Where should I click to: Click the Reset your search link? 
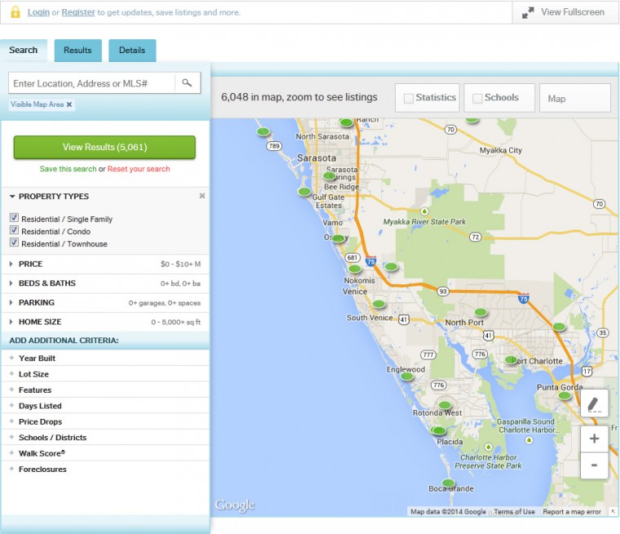click(139, 169)
